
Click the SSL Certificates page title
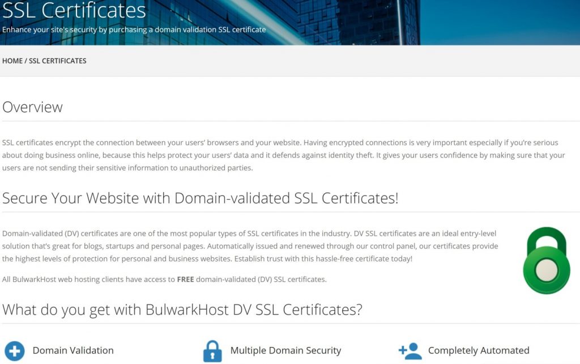tap(74, 10)
